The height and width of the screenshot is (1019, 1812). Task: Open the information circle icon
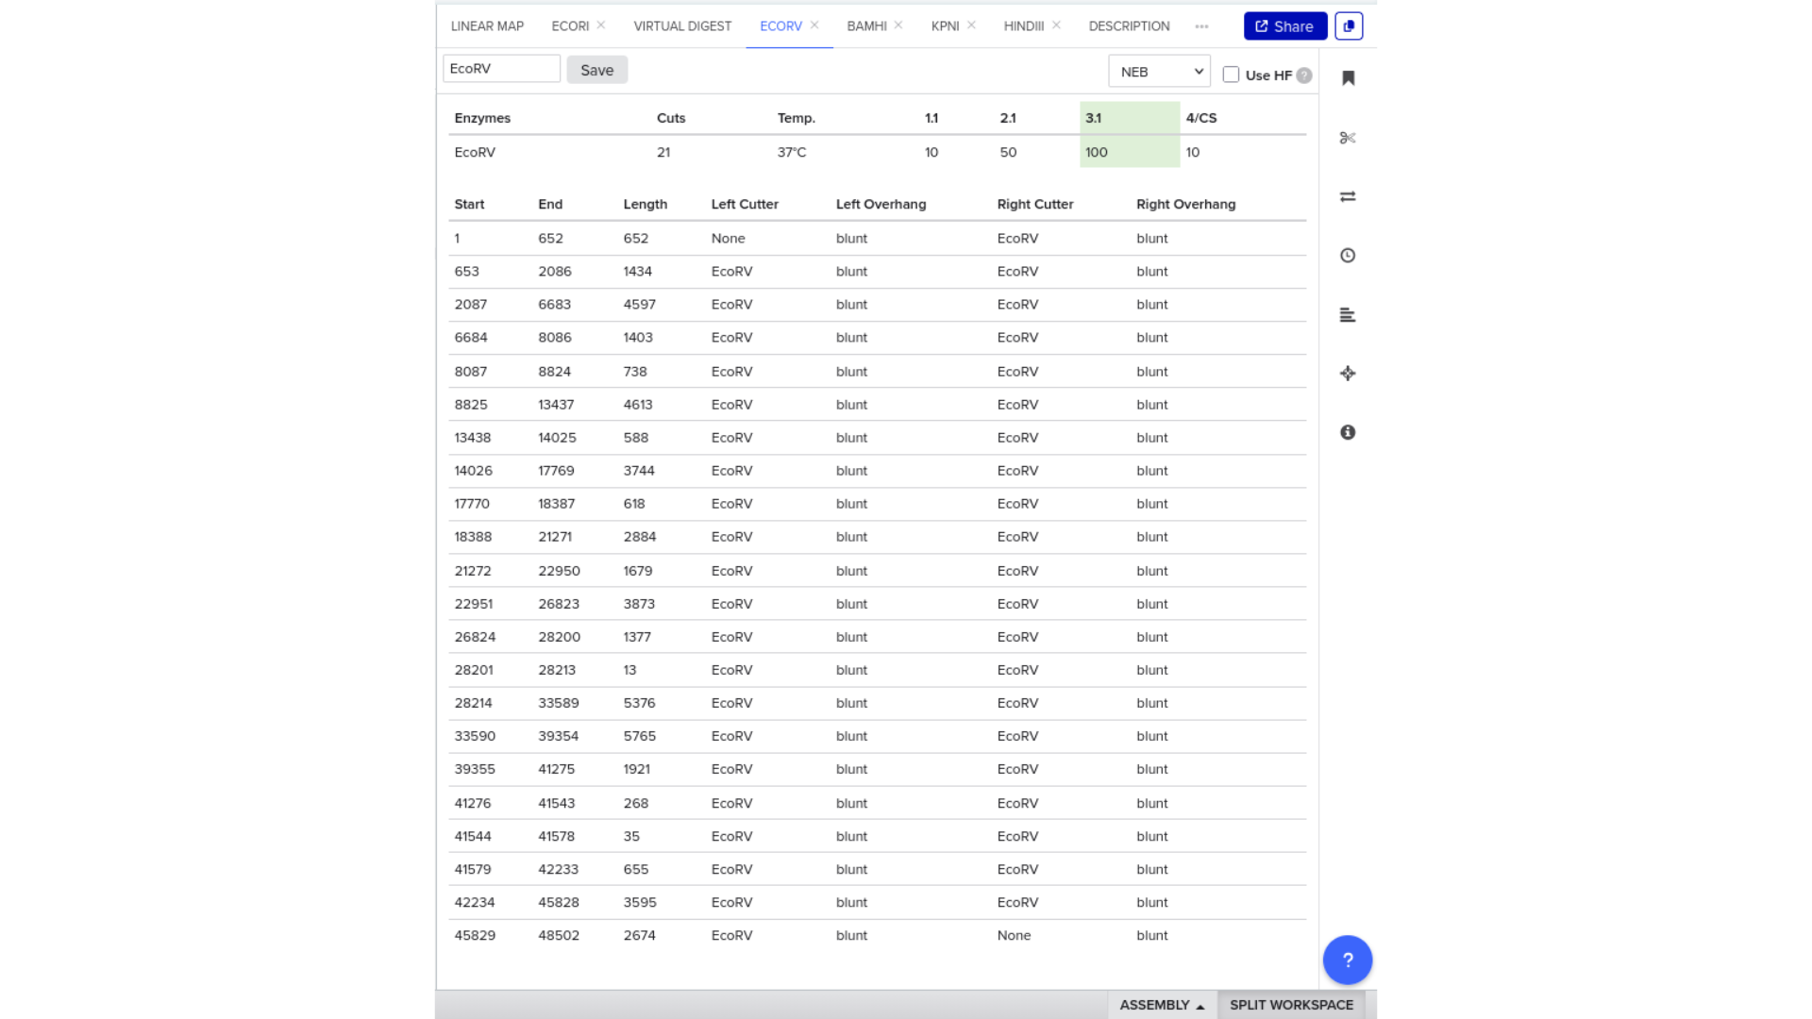(1348, 432)
